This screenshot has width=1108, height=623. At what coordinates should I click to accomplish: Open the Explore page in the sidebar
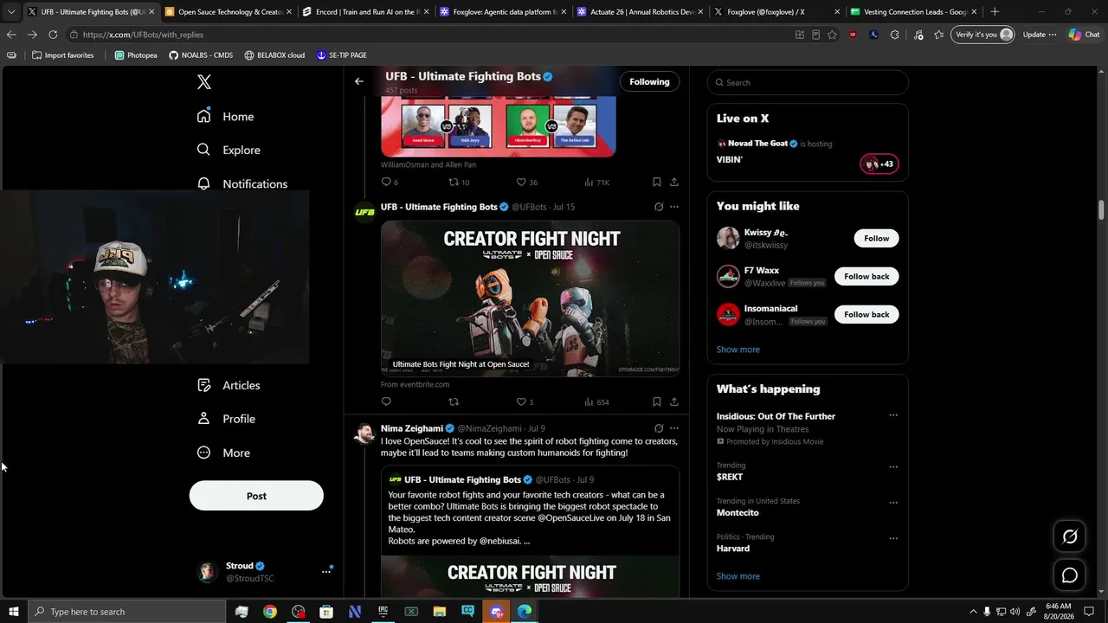pyautogui.click(x=229, y=150)
